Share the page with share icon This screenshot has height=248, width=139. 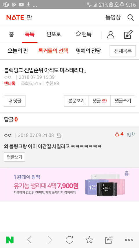pyautogui.click(x=109, y=240)
